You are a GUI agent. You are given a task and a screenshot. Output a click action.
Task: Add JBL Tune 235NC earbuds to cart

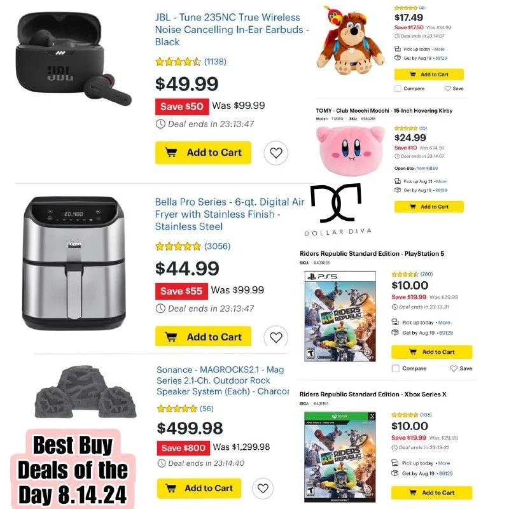click(203, 153)
